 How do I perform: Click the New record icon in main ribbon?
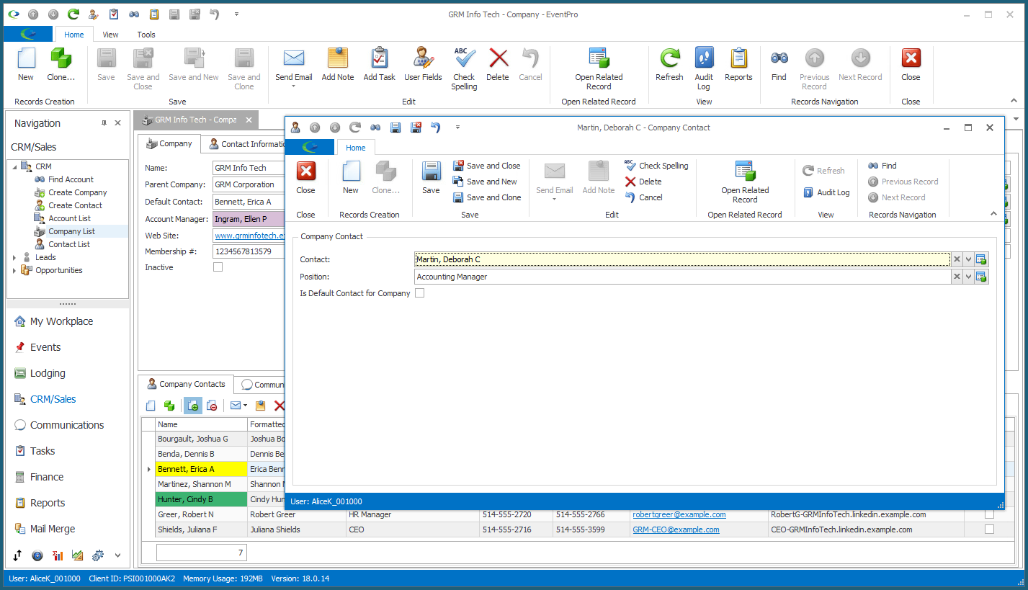tap(26, 65)
